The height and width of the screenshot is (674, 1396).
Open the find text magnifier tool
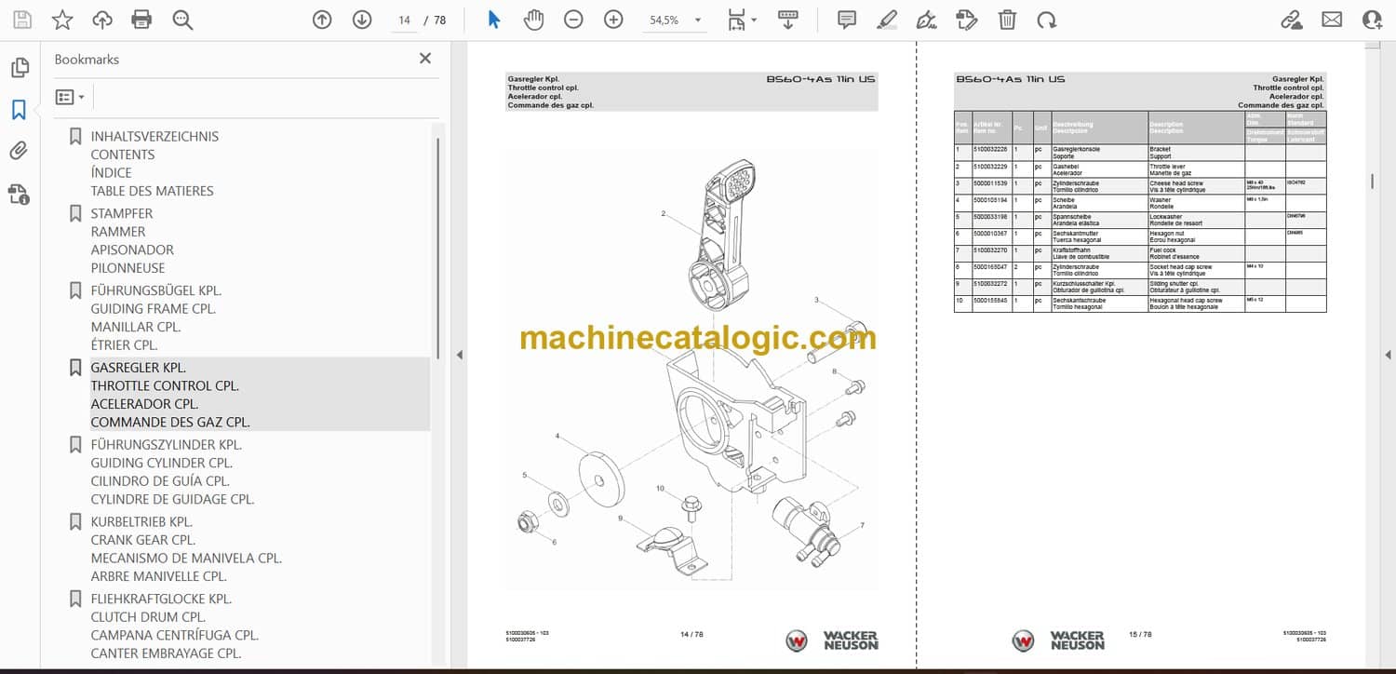tap(182, 20)
